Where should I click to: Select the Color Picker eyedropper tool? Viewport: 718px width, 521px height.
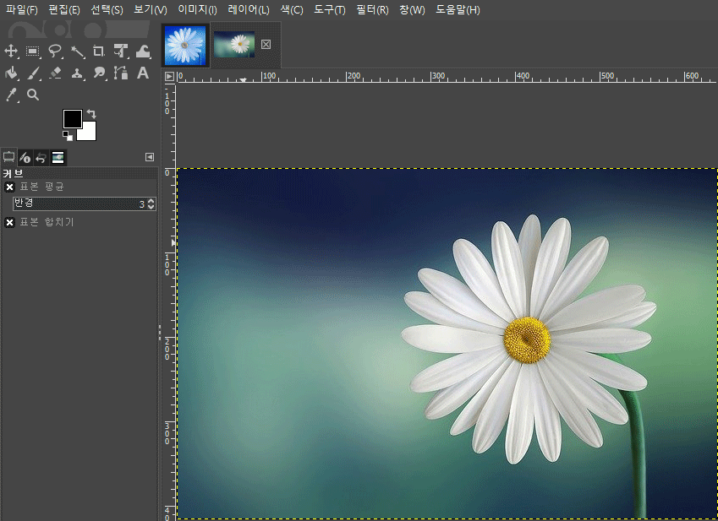click(12, 95)
